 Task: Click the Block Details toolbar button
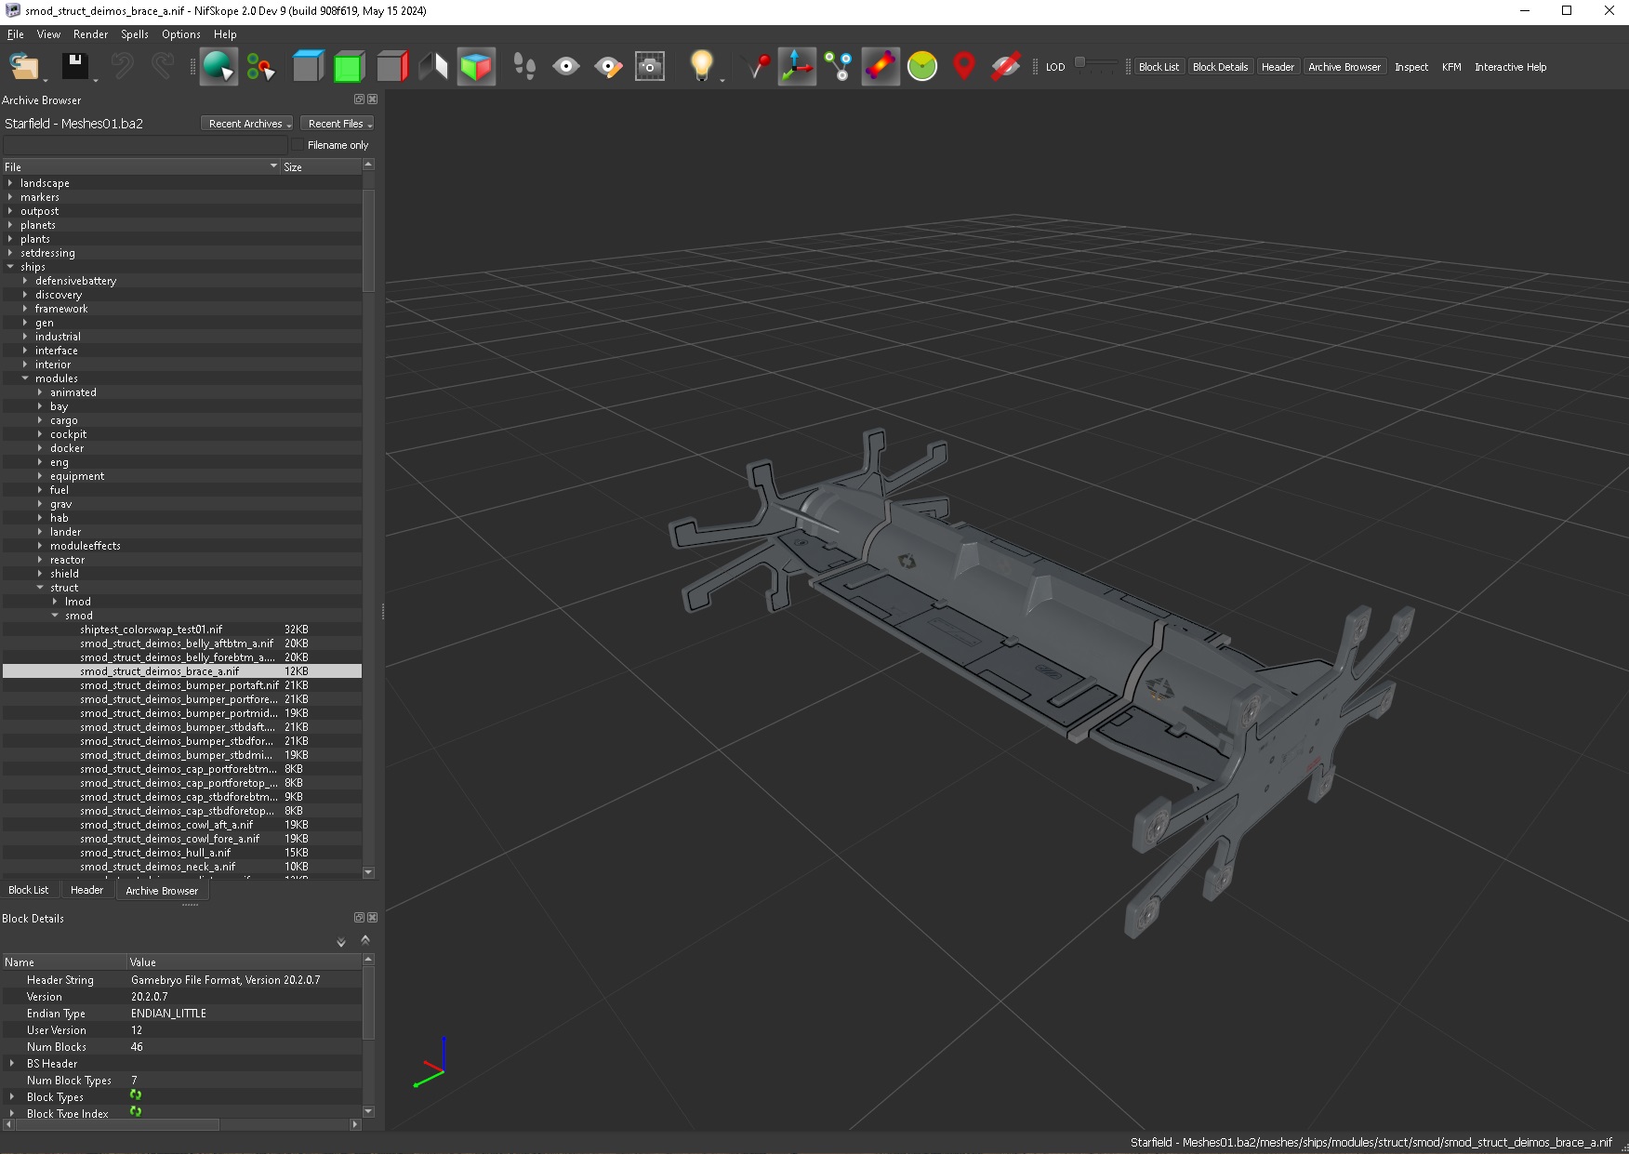tap(1220, 67)
